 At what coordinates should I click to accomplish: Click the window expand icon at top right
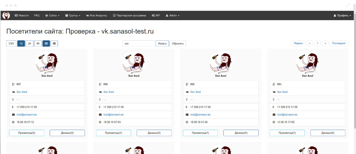click(x=347, y=5)
